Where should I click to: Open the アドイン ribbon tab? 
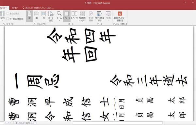(x=15, y=8)
